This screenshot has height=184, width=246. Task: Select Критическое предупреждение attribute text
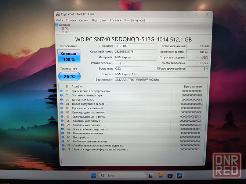click(x=91, y=91)
